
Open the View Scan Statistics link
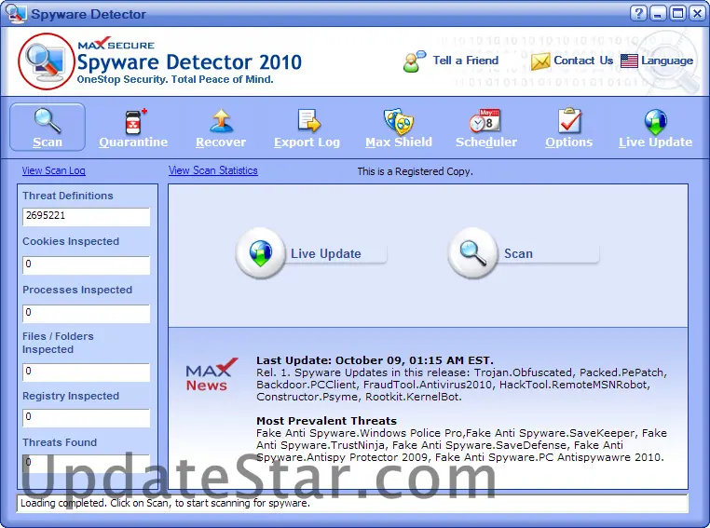click(x=212, y=170)
